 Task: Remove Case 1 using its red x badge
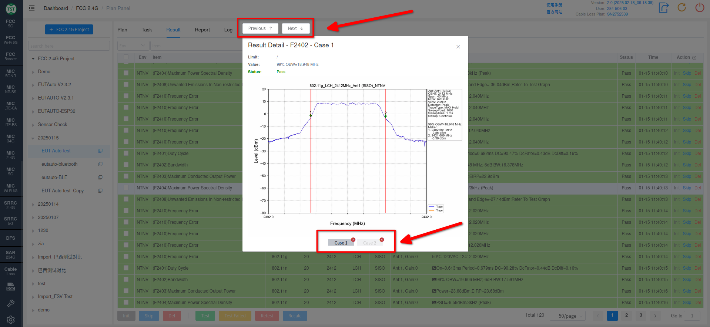(353, 239)
